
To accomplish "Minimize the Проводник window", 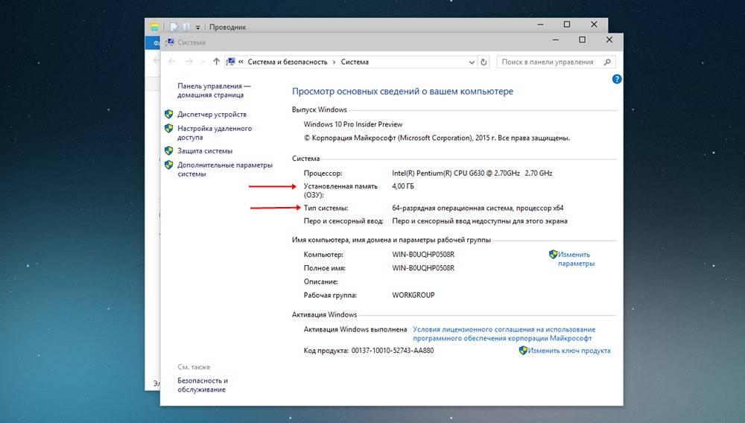I will (x=540, y=25).
